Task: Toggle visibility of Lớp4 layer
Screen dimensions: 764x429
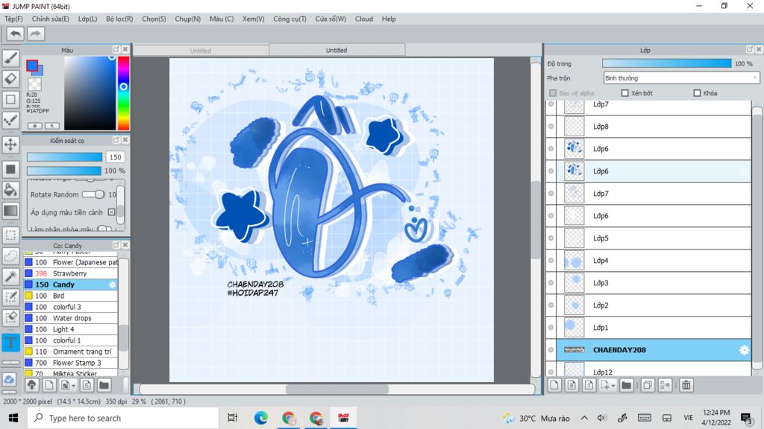Action: (551, 261)
